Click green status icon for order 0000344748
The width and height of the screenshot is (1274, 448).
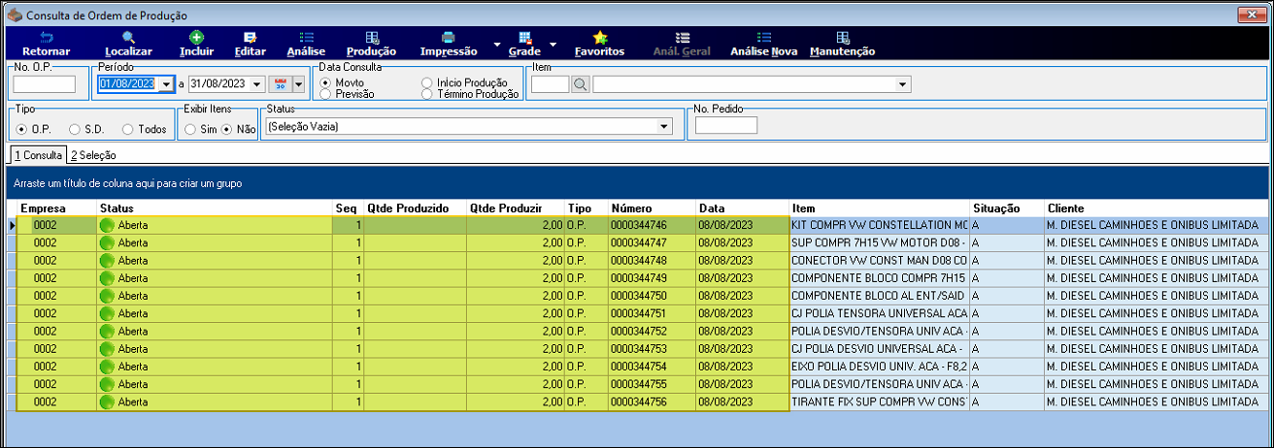point(107,261)
